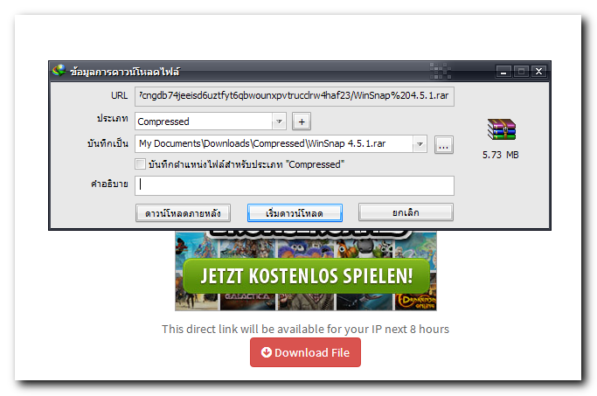Click the down-arrow icon on Download File

click(266, 352)
